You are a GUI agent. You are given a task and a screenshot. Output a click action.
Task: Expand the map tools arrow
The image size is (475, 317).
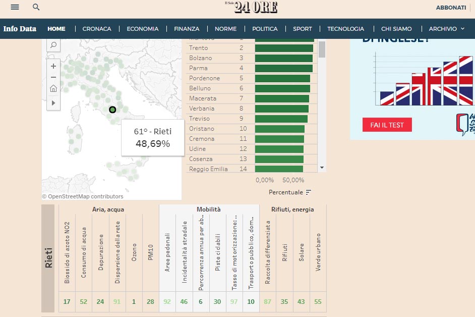(53, 102)
